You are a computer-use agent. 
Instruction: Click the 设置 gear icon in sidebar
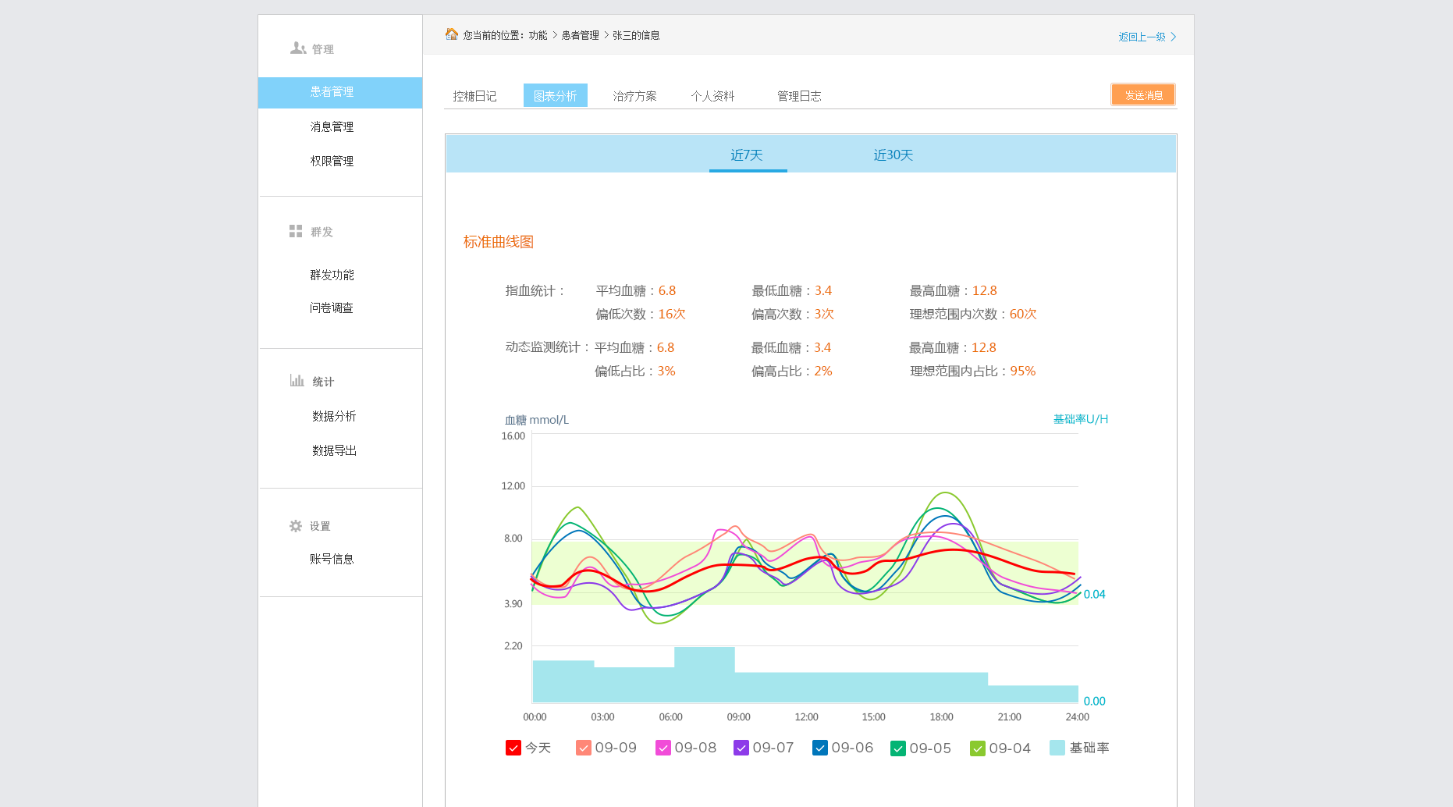(x=296, y=526)
